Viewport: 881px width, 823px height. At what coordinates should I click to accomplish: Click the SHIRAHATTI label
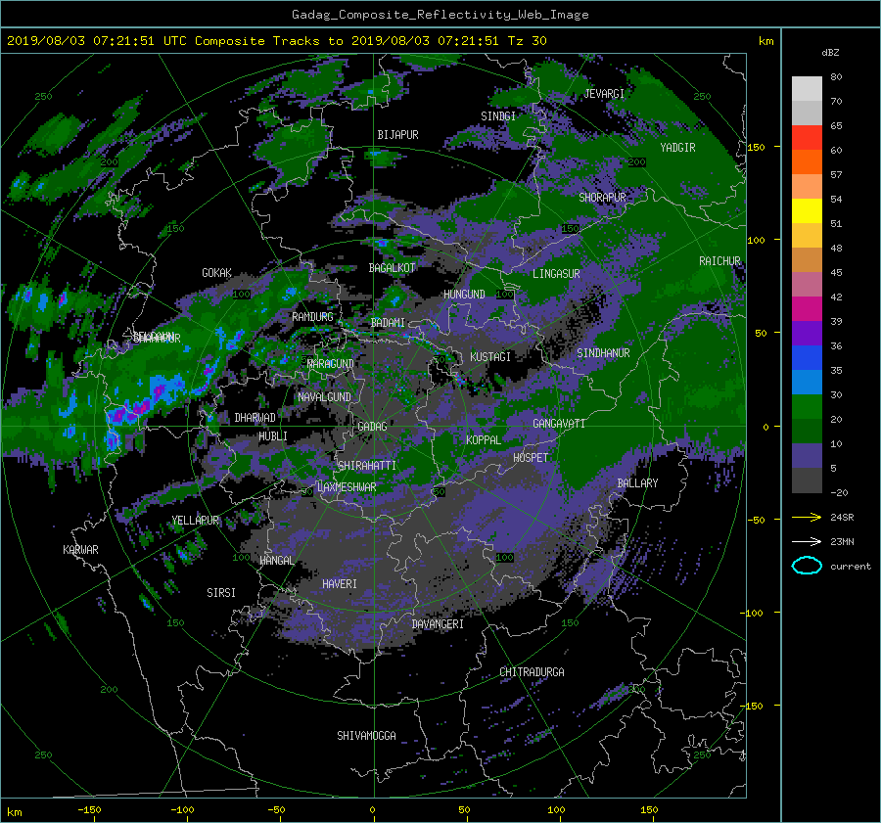(367, 466)
